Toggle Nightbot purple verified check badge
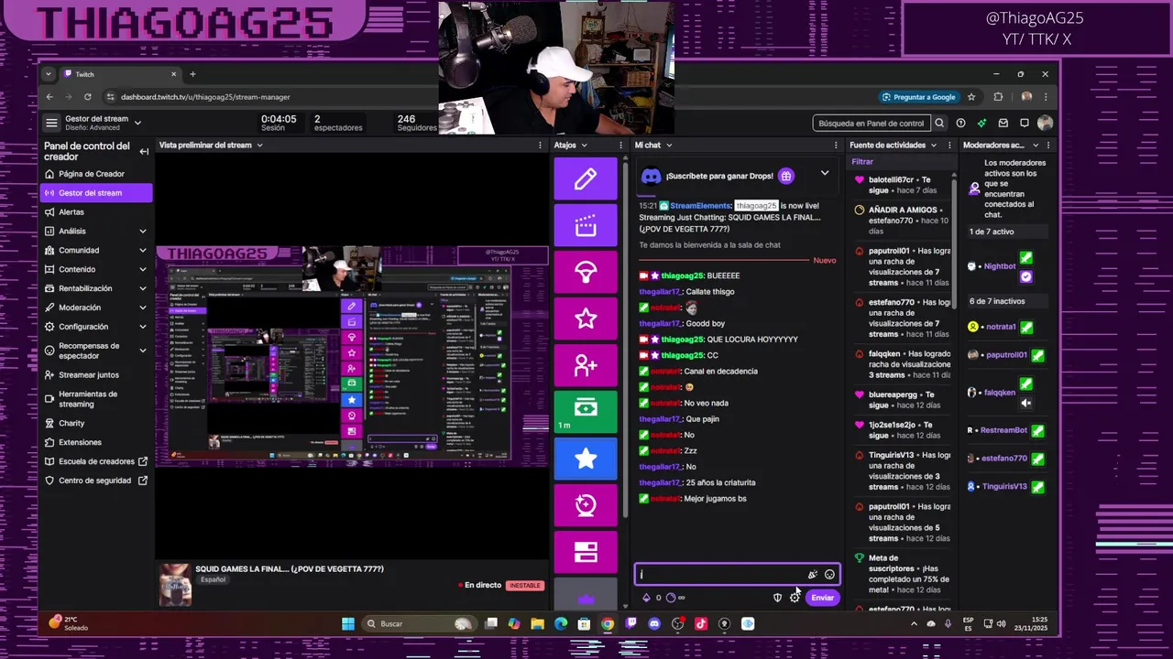The width and height of the screenshot is (1173, 659). pyautogui.click(x=1026, y=275)
